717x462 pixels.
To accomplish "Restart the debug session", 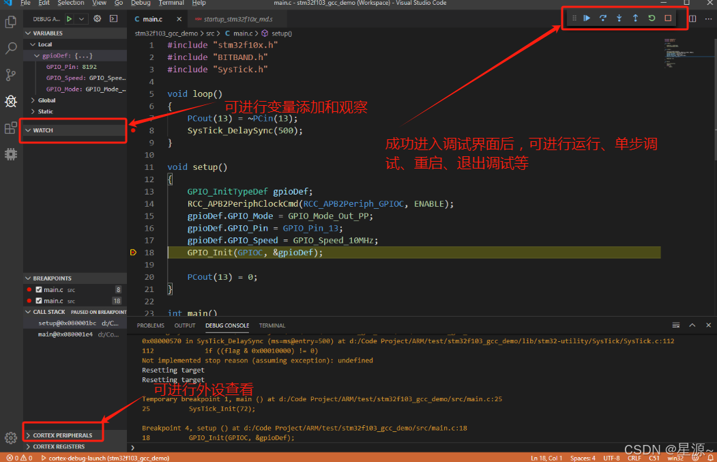I will [x=652, y=18].
